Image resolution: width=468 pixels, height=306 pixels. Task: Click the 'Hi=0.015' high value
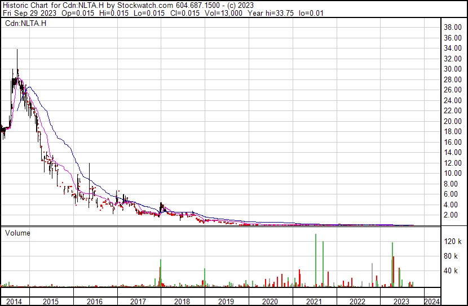113,13
